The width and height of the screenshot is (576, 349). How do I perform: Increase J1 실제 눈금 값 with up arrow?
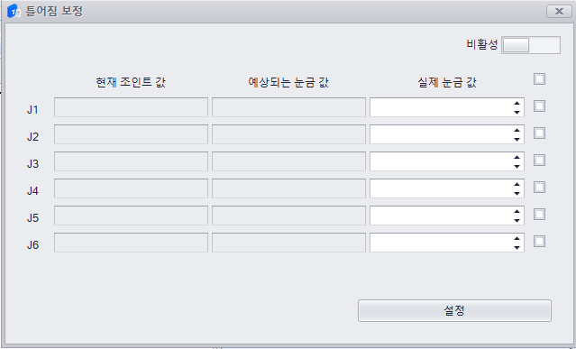click(x=517, y=103)
